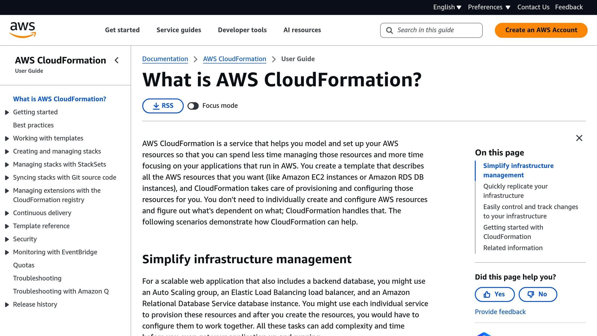Open Get started menu
The width and height of the screenshot is (597, 336).
122,30
